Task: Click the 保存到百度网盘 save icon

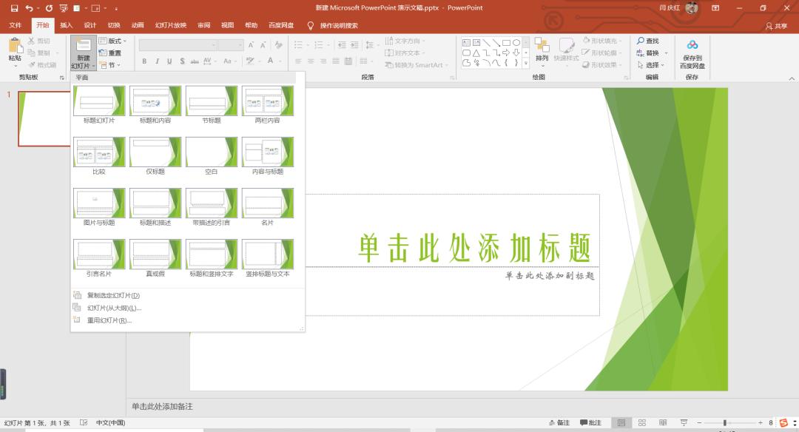Action: [x=692, y=50]
